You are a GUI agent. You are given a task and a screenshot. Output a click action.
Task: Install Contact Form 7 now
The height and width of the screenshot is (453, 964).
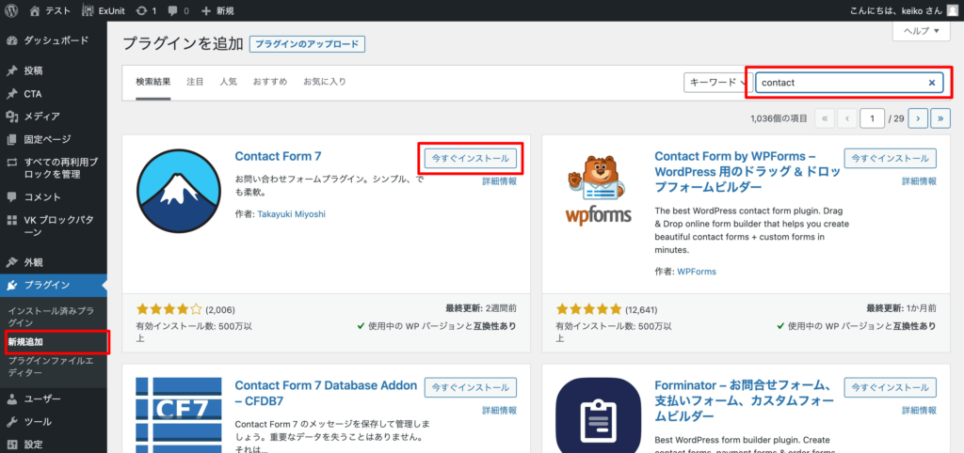pyautogui.click(x=471, y=158)
